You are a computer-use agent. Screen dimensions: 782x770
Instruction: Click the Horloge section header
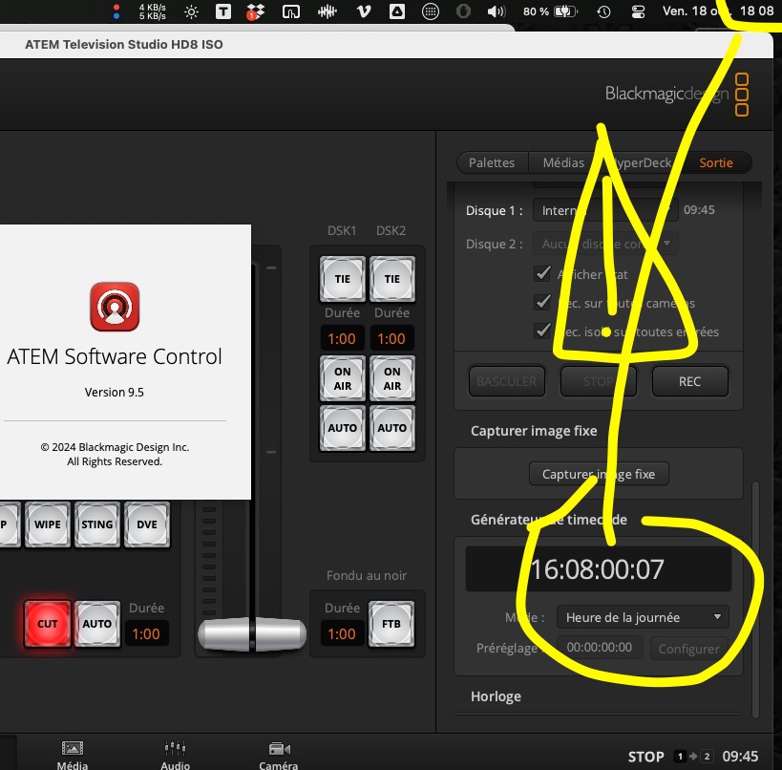496,696
